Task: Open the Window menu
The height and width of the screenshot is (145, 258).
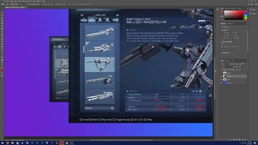Action: pos(39,1)
